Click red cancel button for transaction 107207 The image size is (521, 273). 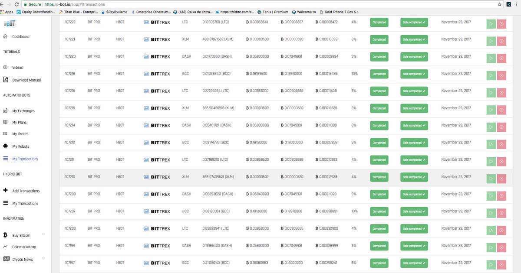point(501,213)
